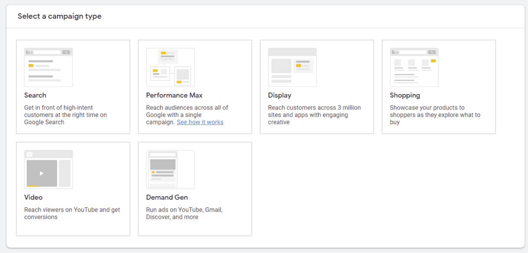Click 'Reach audiences across all of Google' text

(x=187, y=115)
